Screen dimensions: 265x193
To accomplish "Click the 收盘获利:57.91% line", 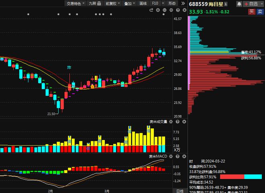I will point(203,167).
